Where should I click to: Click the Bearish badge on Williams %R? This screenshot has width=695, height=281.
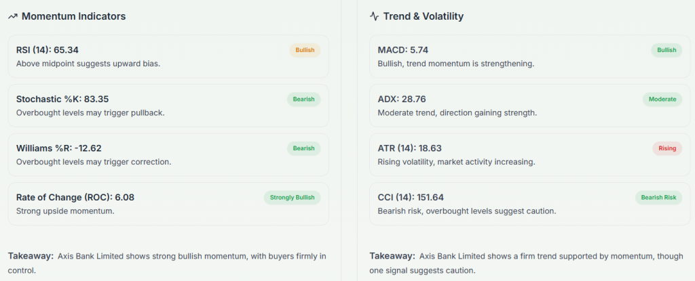303,148
